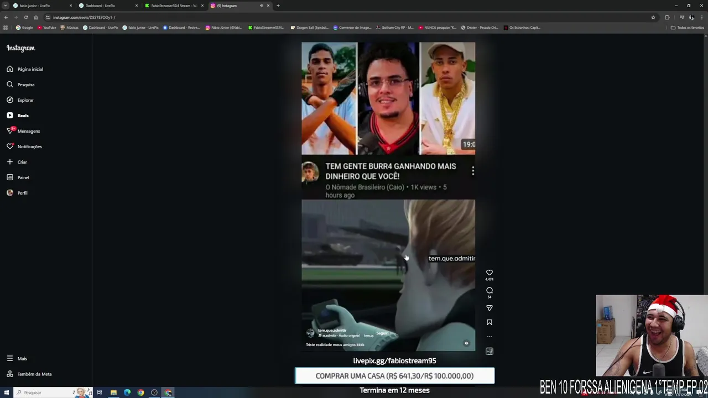Click the Instagram logo
The image size is (708, 398).
pos(20,48)
